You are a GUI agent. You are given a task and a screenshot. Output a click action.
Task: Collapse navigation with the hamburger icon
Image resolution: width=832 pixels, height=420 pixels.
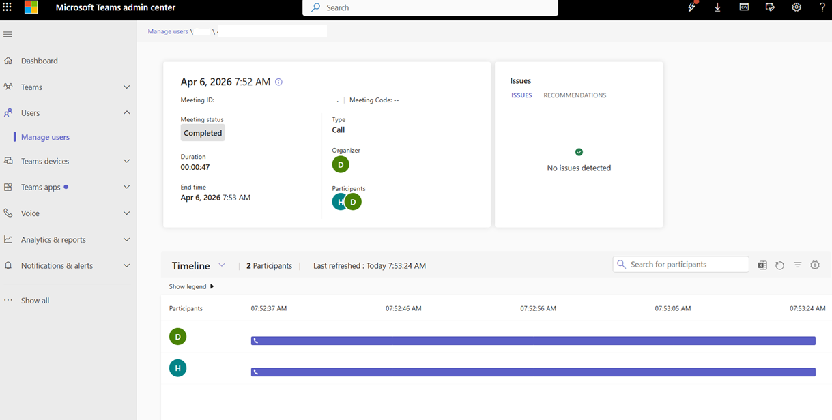[8, 34]
